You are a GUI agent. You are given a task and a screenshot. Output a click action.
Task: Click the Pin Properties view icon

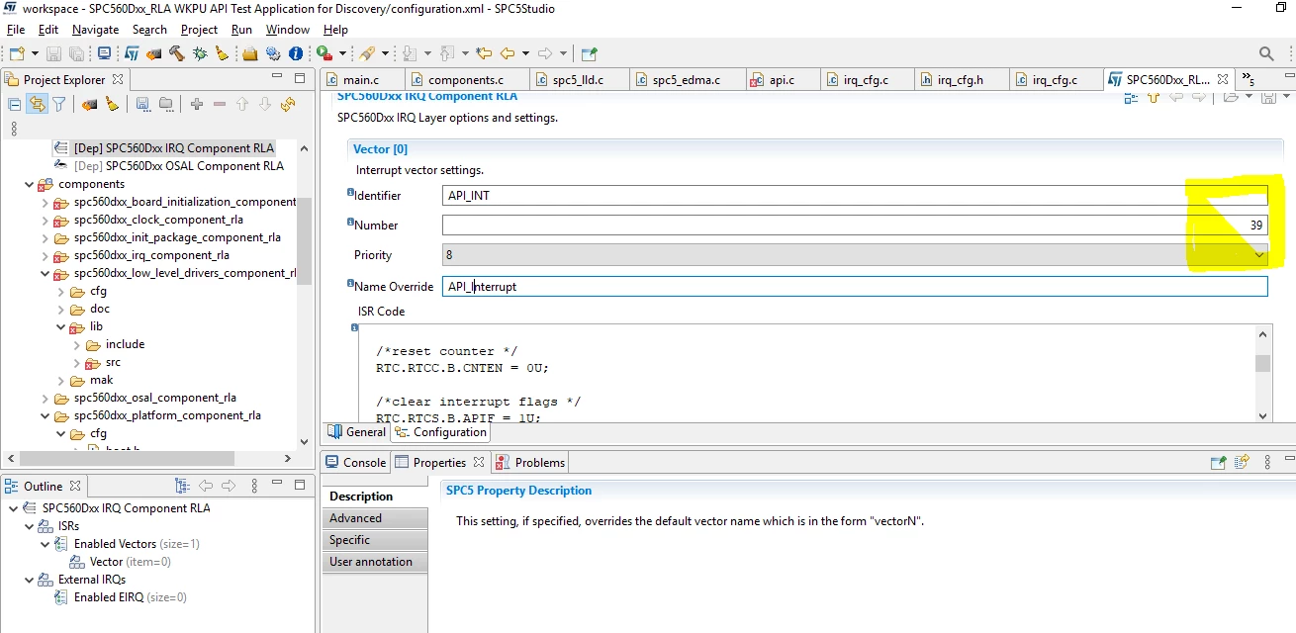point(1219,462)
